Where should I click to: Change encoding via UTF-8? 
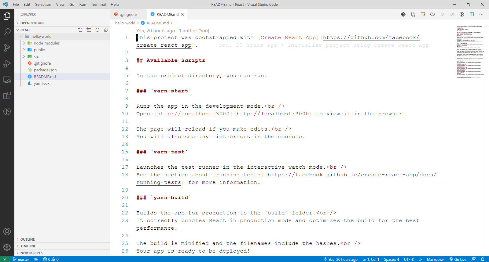click(x=409, y=259)
